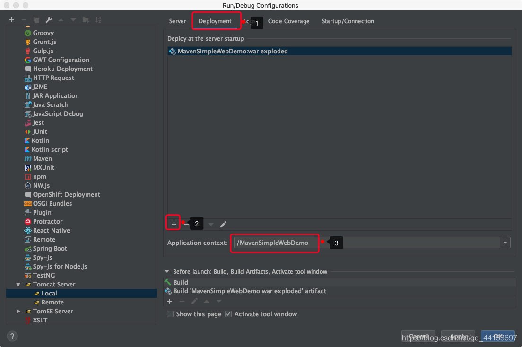This screenshot has width=522, height=347.
Task: Switch to Startup/Connection tab
Action: pyautogui.click(x=348, y=21)
